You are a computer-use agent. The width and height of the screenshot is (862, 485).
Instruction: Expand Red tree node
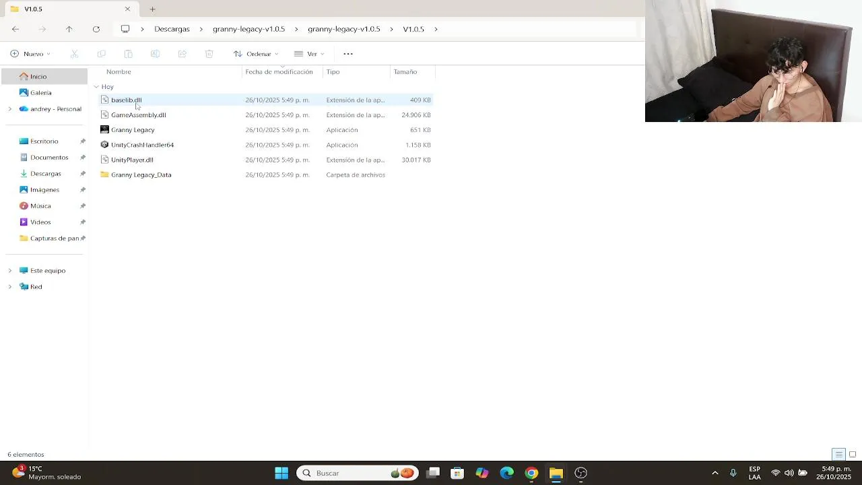pos(9,287)
